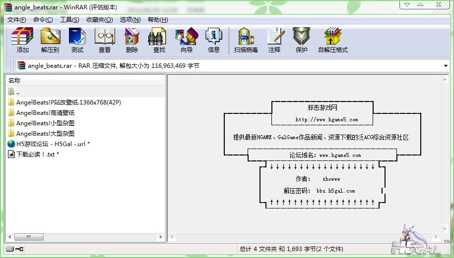Maximize the WinRAR window
Viewport: 454px width, 258px height.
420,4
